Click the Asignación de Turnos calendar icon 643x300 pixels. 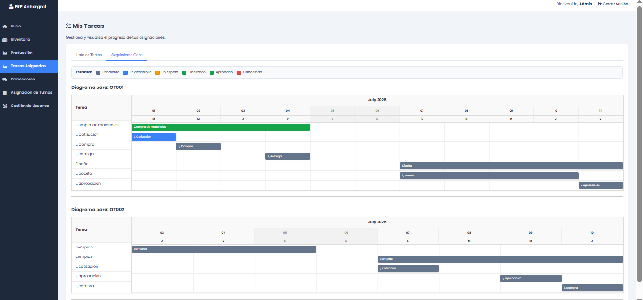point(5,93)
